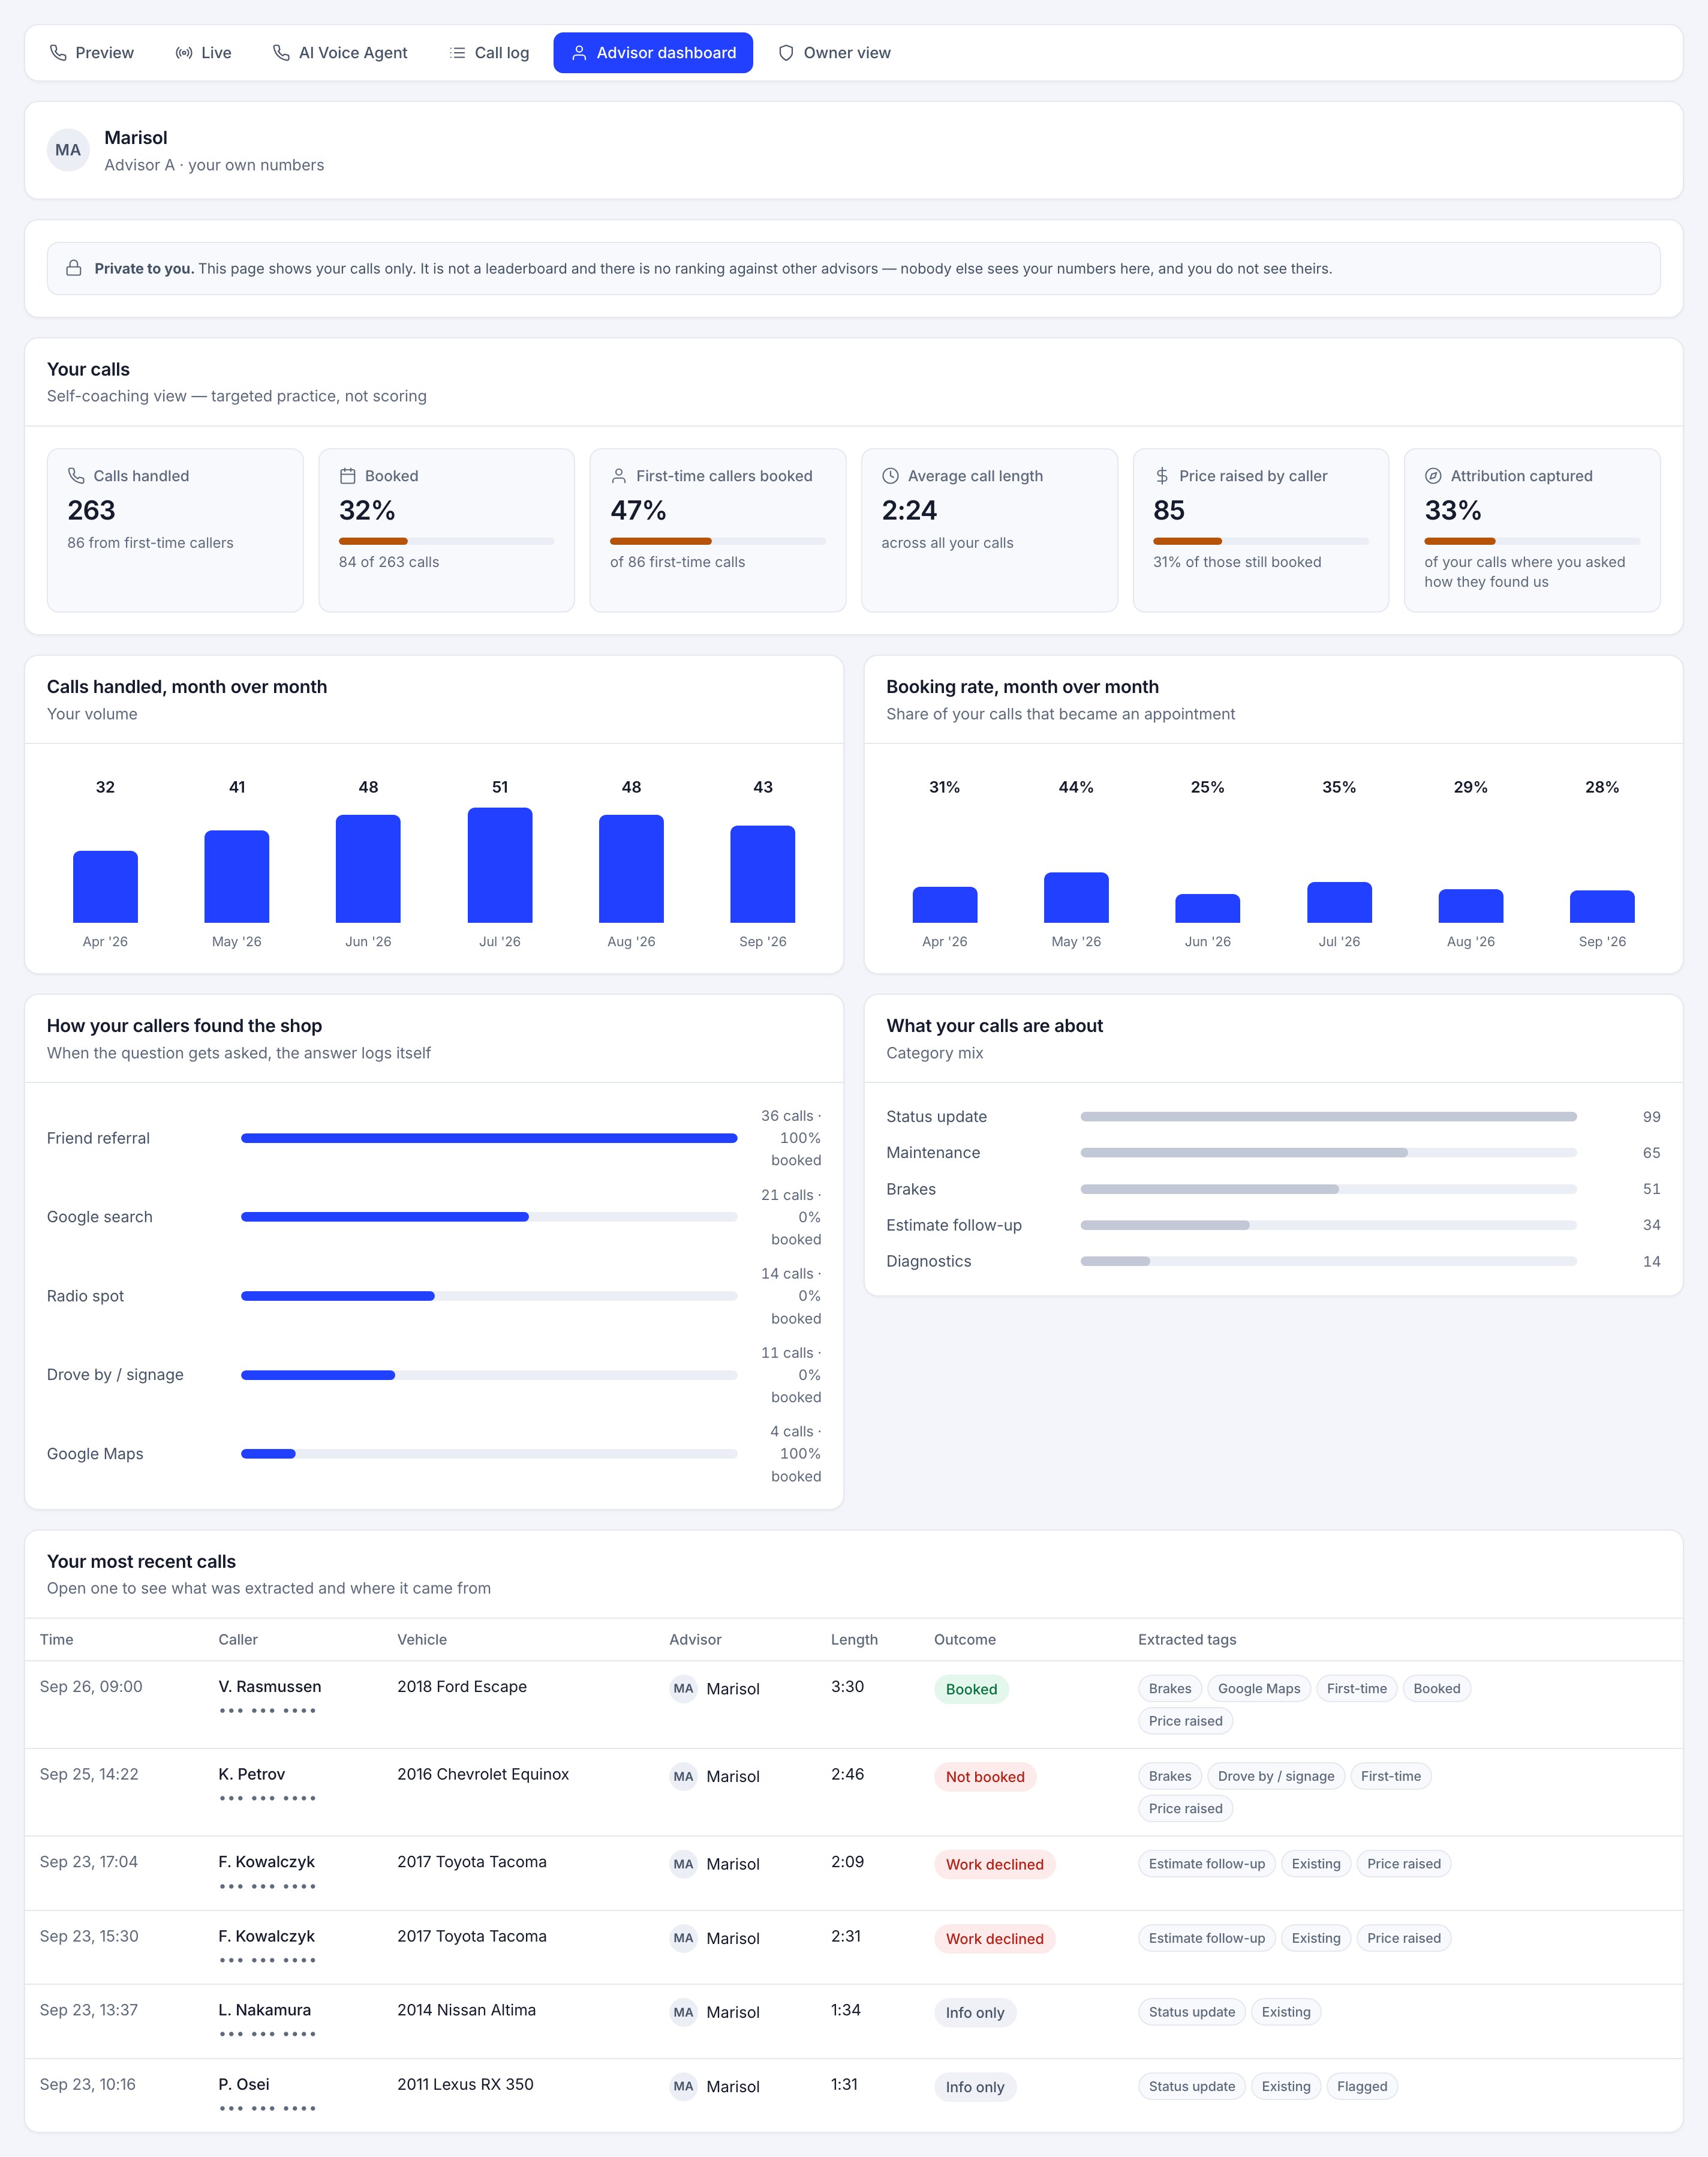Click the Extracted tags column header
The image size is (1708, 2157).
pyautogui.click(x=1187, y=1639)
